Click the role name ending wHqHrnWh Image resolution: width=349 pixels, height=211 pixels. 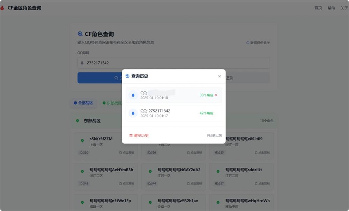[247, 201]
